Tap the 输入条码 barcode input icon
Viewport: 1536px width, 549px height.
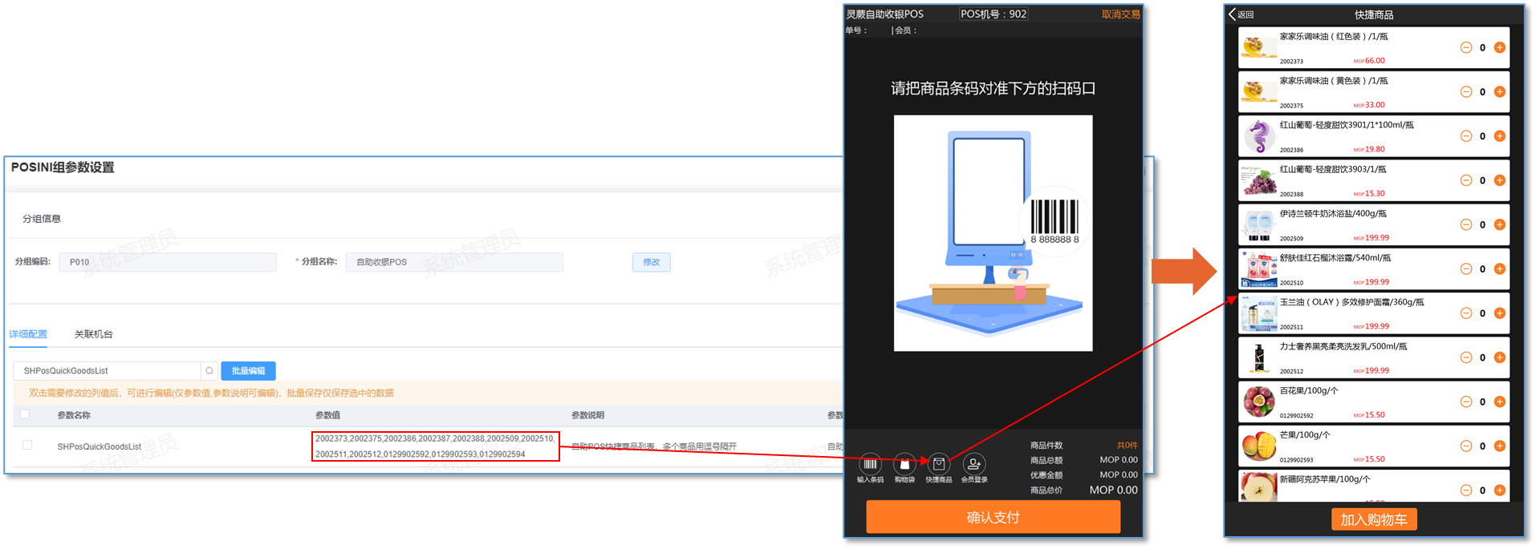870,464
